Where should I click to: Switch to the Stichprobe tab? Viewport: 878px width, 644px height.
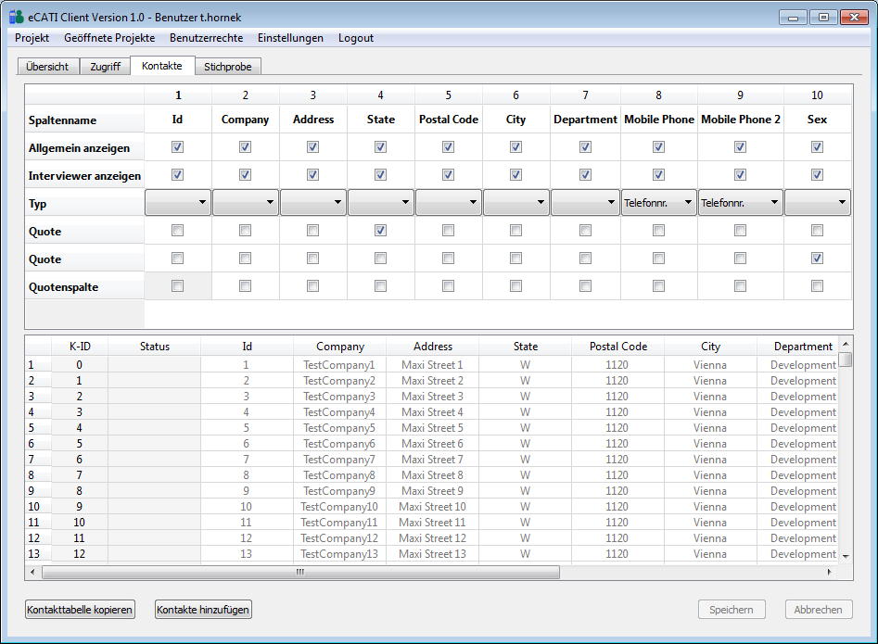(x=228, y=67)
